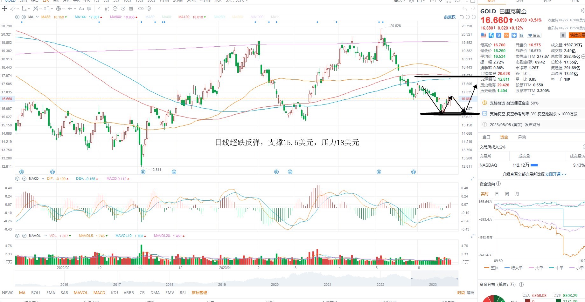Image resolution: width=585 pixels, height=302 pixels.
Task: Toggle the MA1000 line visibility
Action: [x=257, y=17]
